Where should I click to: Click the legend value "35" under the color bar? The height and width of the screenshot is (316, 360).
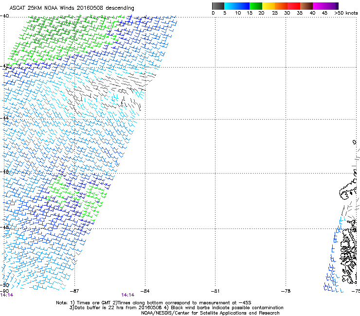coord(300,13)
